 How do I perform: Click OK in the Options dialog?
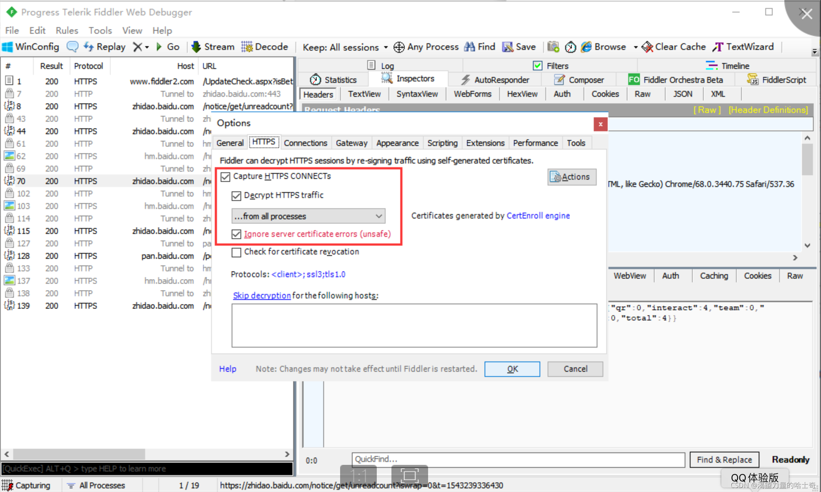tap(512, 369)
